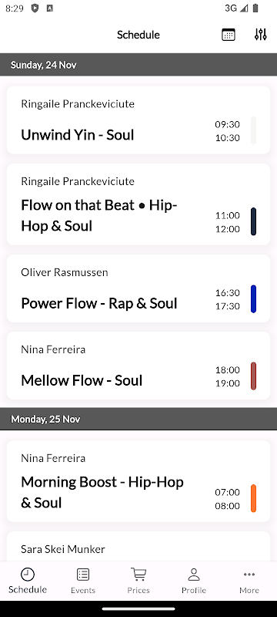The width and height of the screenshot is (277, 617).
Task: Select Morning Boost - Hip-Hop & Soul
Action: pos(138,481)
